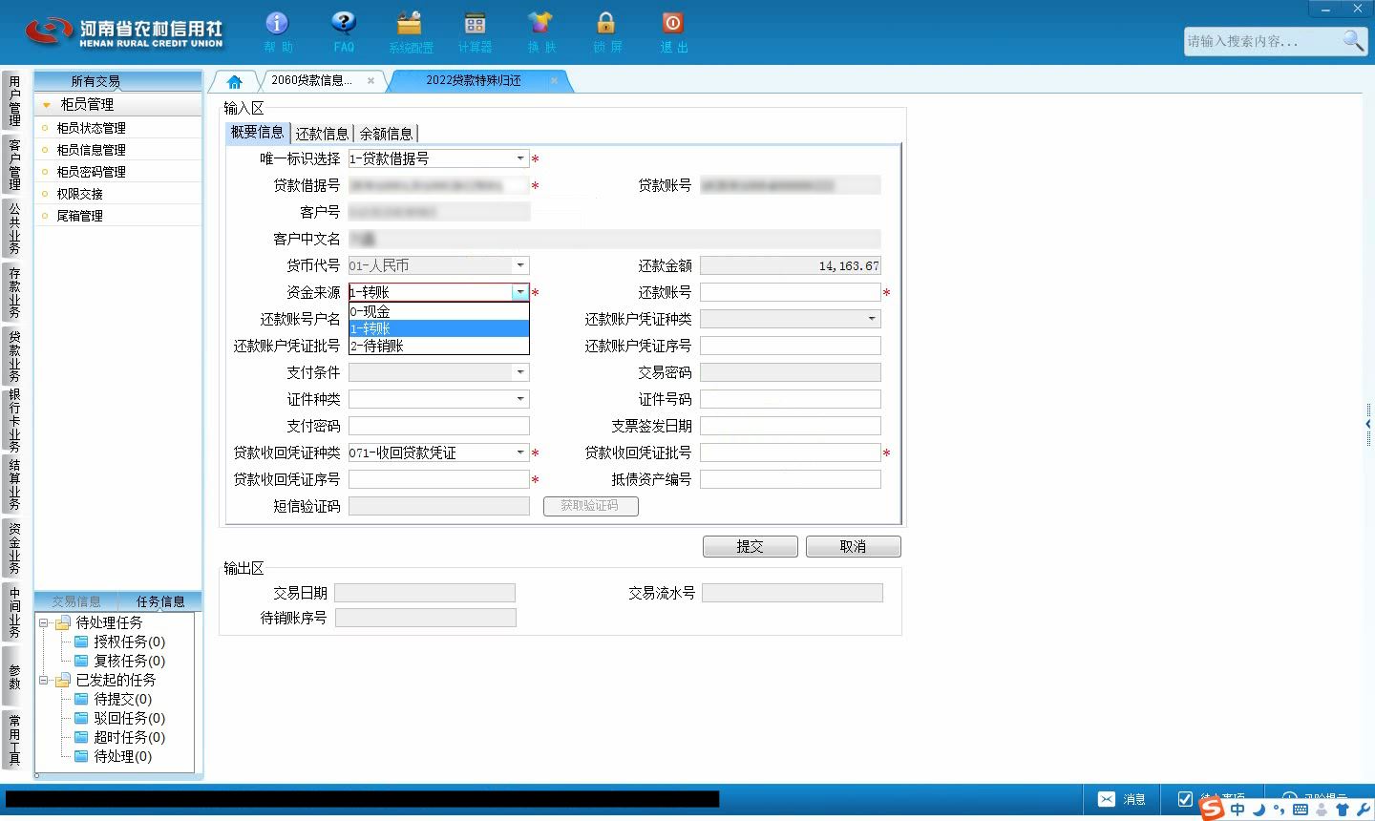Open the Sogou wrench toolbox icon

click(x=1364, y=810)
